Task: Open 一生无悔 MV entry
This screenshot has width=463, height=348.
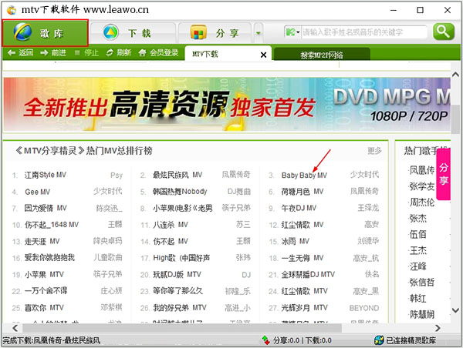Action: point(302,258)
